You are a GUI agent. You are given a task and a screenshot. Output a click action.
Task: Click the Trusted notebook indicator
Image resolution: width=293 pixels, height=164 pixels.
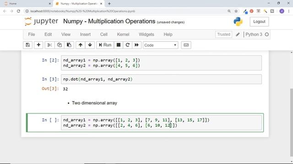223,35
